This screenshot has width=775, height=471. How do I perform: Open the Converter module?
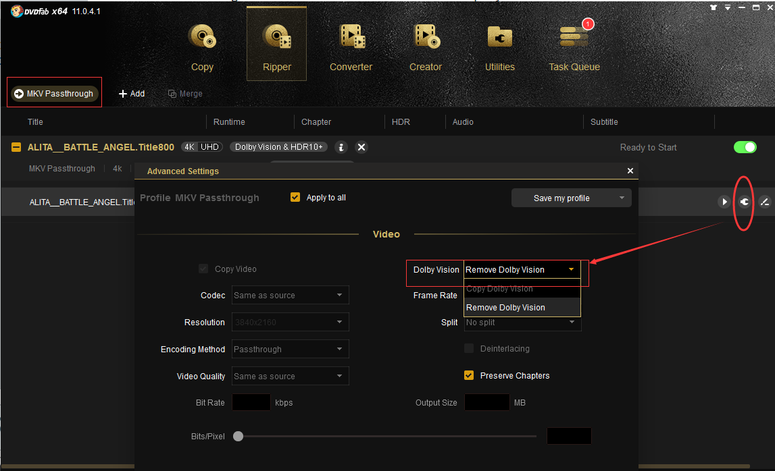pos(351,47)
